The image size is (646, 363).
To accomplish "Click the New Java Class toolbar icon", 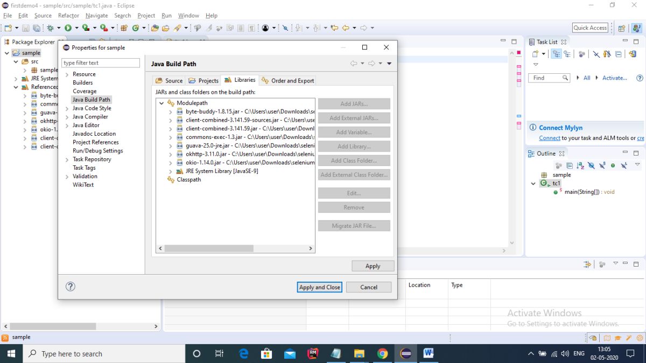I will tap(136, 28).
